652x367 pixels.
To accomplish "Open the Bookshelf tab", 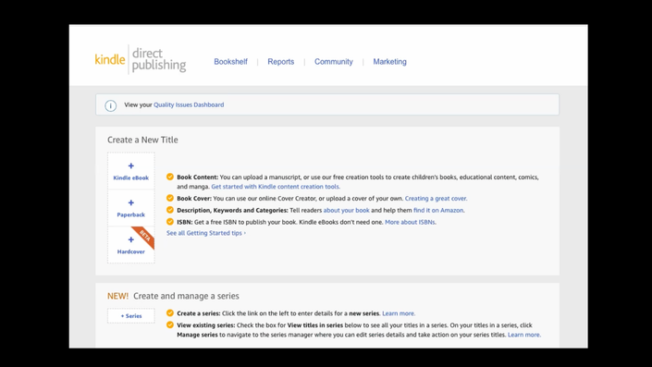I will click(231, 62).
